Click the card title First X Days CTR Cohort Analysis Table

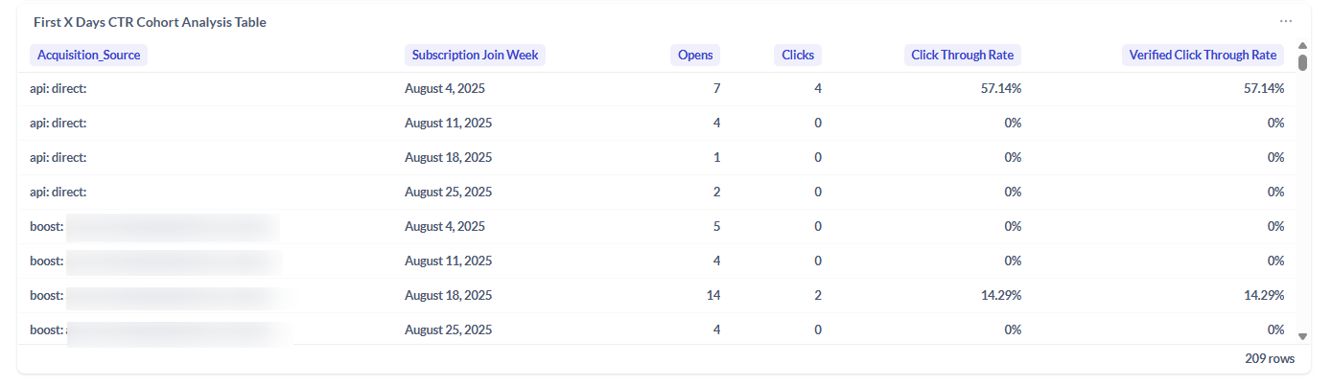pos(150,22)
